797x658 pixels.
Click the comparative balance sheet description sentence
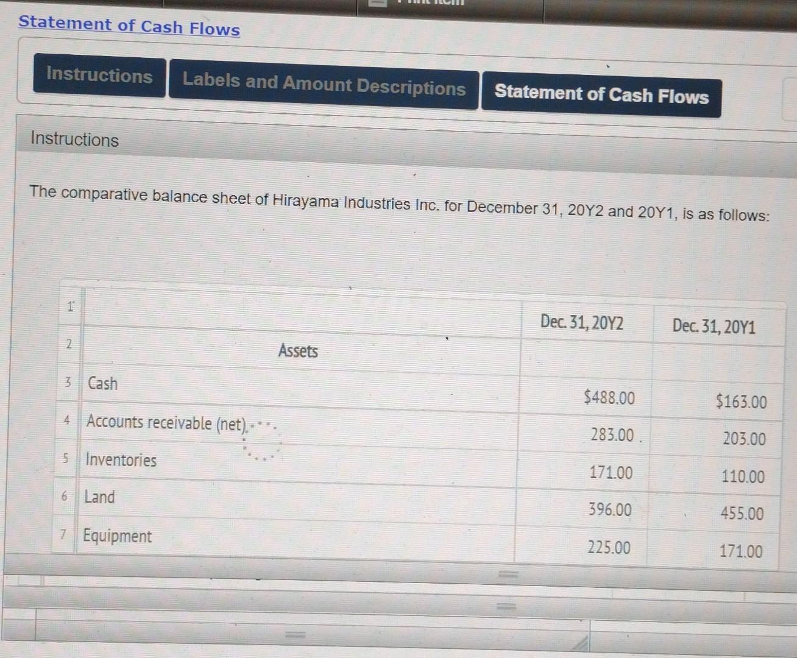coord(400,203)
